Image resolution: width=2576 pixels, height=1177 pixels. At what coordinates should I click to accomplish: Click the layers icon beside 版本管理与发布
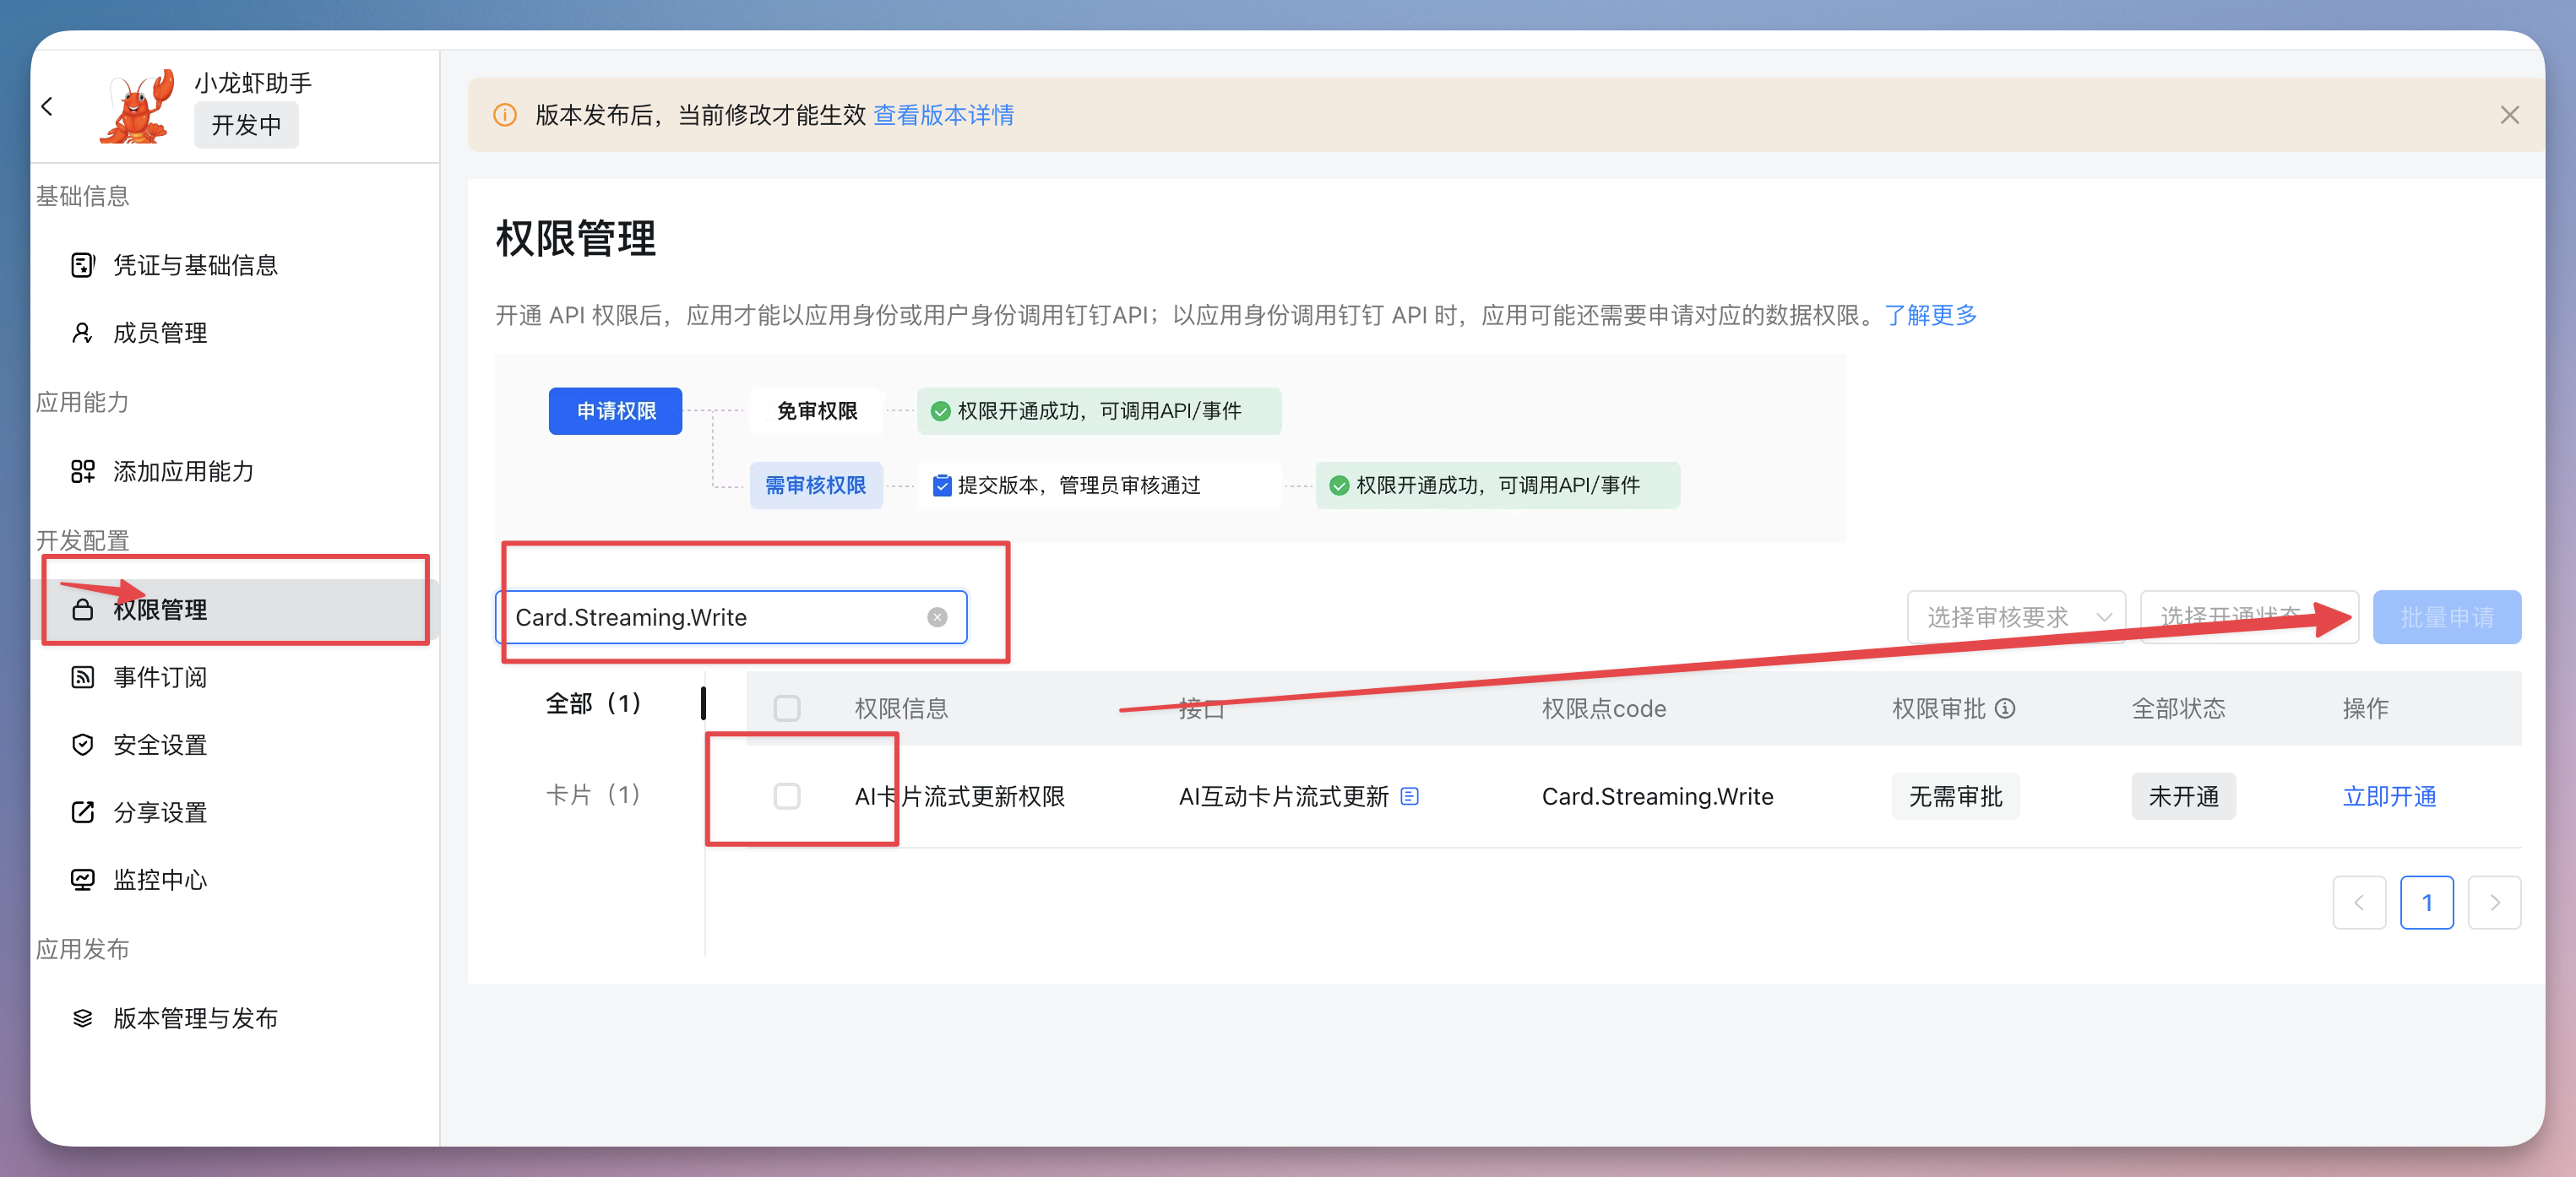tap(83, 1018)
